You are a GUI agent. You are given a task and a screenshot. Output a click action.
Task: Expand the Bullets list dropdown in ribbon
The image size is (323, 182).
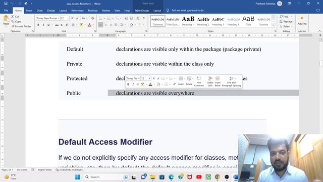click(x=104, y=18)
